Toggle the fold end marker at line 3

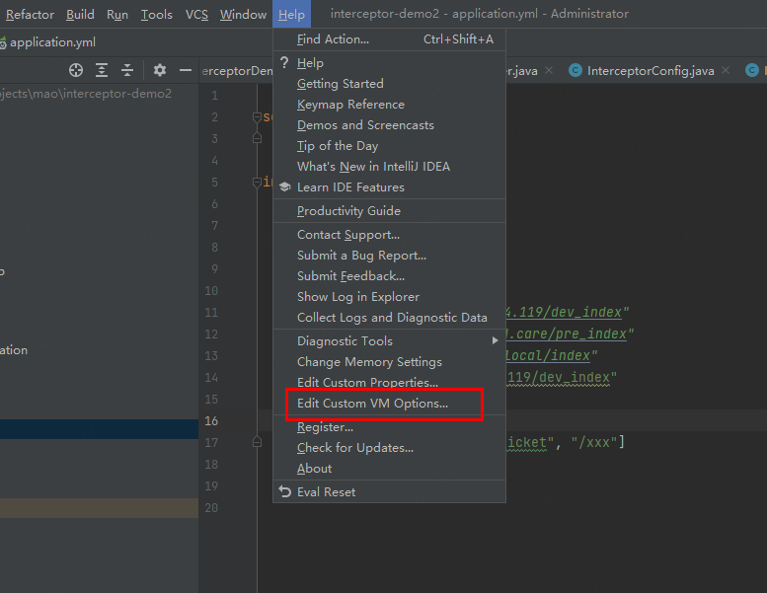click(x=257, y=138)
